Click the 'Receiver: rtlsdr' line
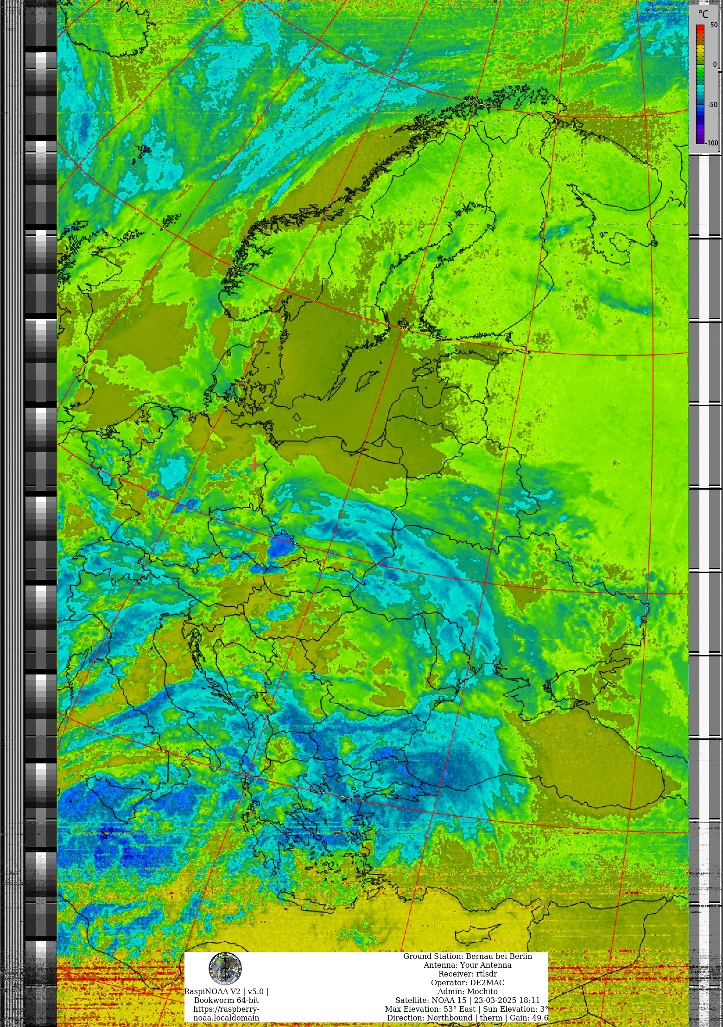Screen dimensions: 723x1027 coord(468,974)
